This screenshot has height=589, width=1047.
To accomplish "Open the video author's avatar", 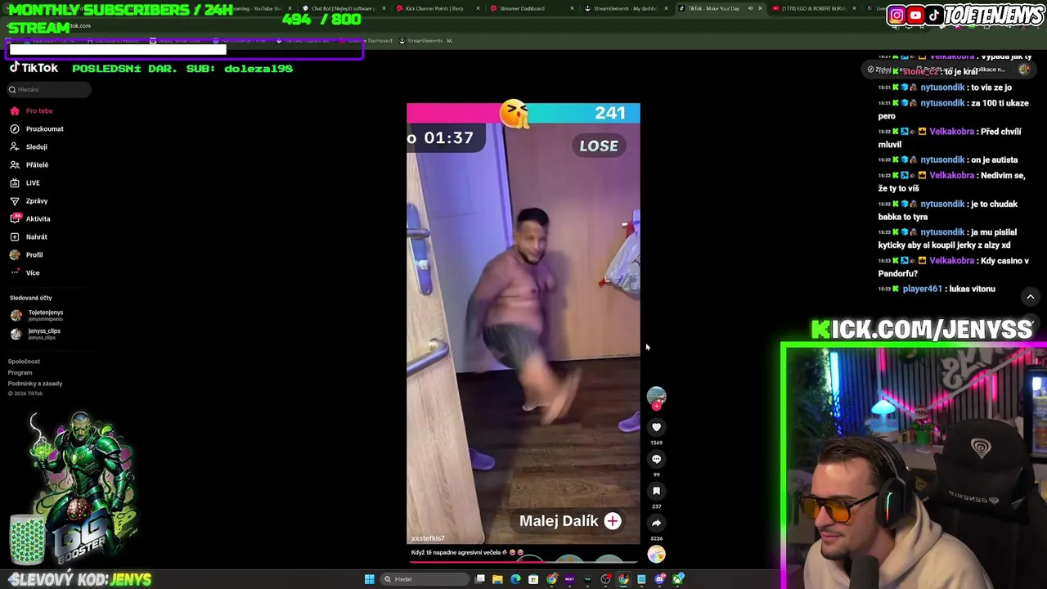I will (x=656, y=397).
